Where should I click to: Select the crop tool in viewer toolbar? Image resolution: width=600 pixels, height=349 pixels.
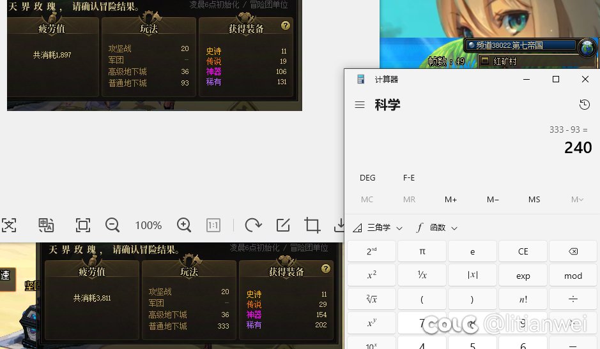tap(312, 225)
